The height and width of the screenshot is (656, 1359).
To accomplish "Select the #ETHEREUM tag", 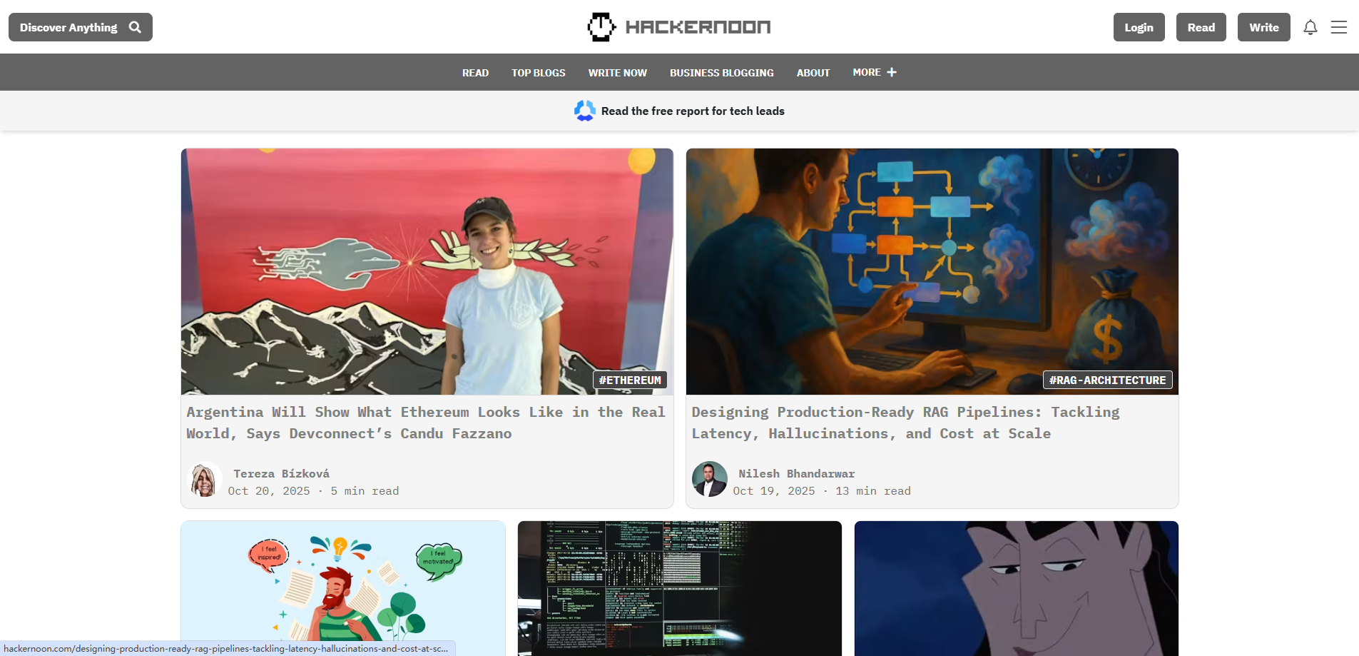I will point(629,380).
